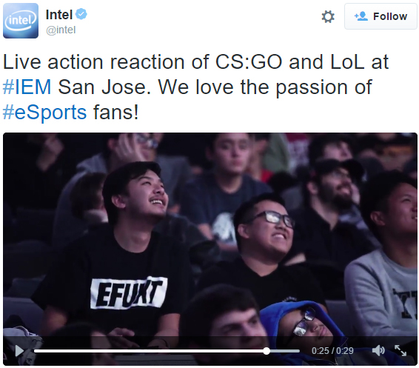Seek to the start of the played progress bar
This screenshot has height=368, width=419.
[36, 351]
